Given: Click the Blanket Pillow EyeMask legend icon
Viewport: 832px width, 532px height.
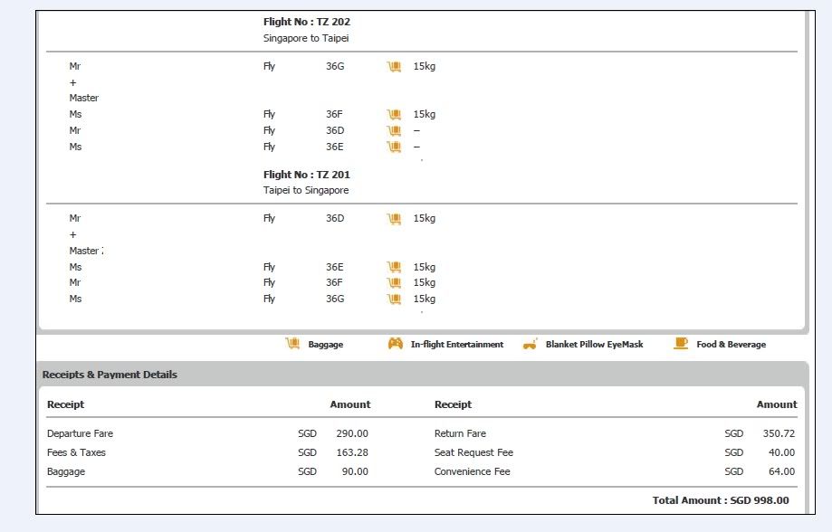Looking at the screenshot, I should point(531,345).
